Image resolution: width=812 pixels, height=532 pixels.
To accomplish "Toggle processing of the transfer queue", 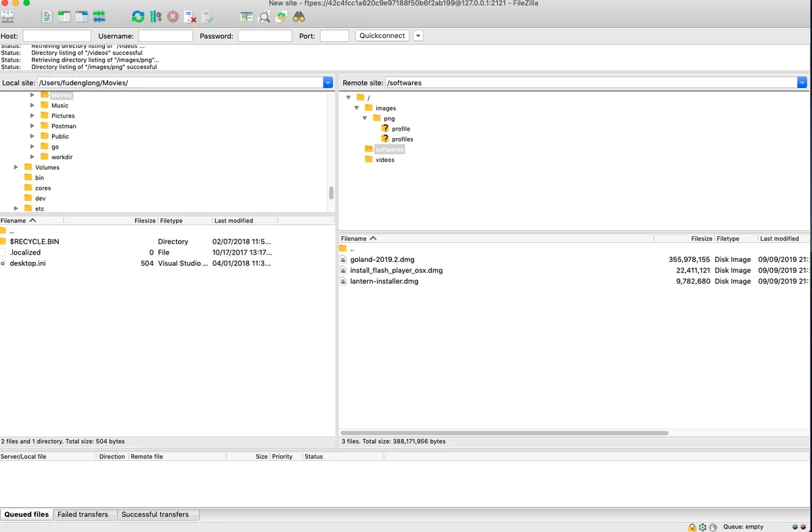I will [x=156, y=16].
